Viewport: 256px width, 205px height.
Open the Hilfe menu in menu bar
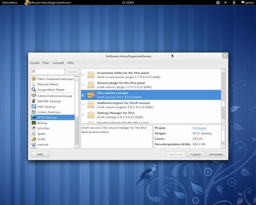[70, 63]
